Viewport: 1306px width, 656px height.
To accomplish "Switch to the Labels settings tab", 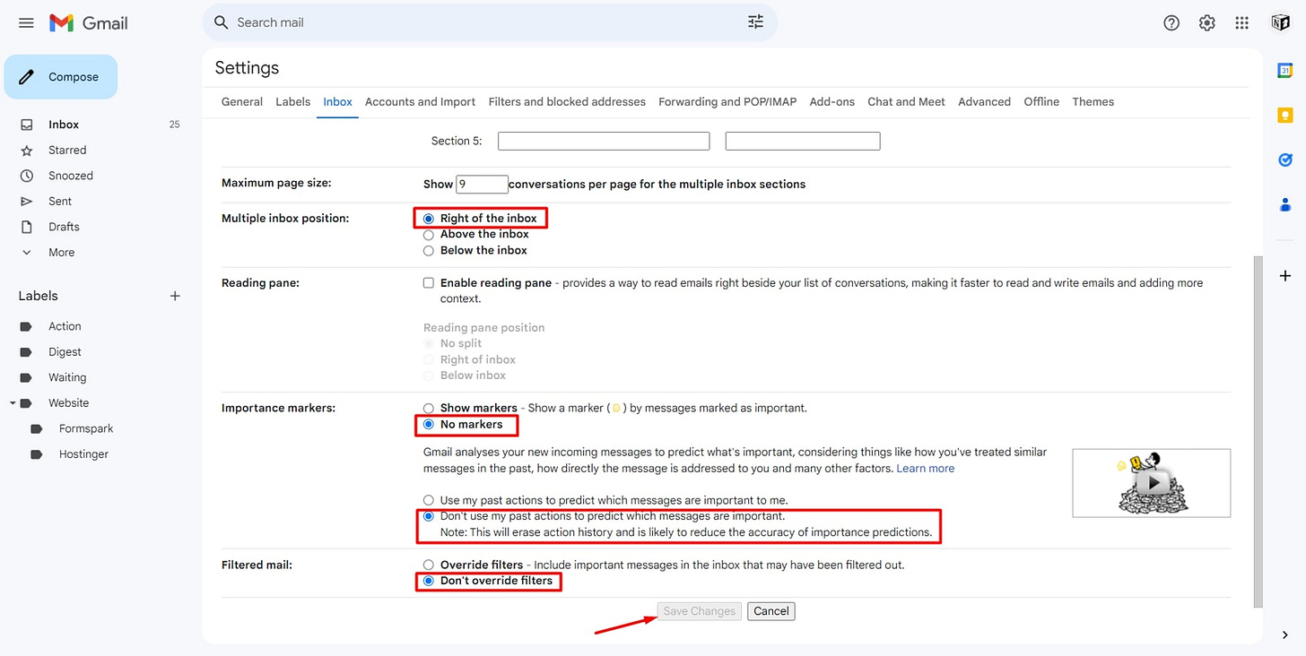I will [x=292, y=101].
